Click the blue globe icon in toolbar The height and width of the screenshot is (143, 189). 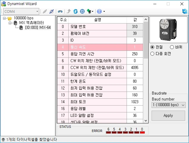point(82,11)
